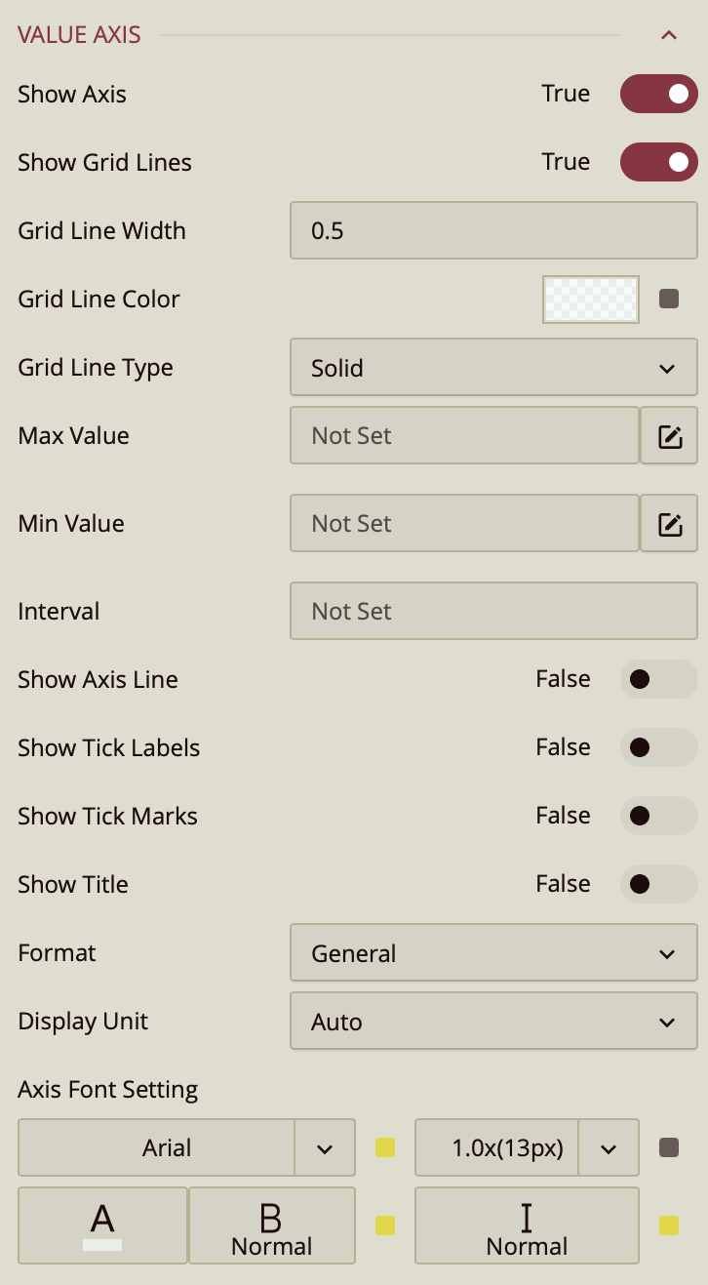Viewport: 708px width, 1285px height.
Task: Click the yellow square beside the bold Normal button
Action: (385, 1225)
